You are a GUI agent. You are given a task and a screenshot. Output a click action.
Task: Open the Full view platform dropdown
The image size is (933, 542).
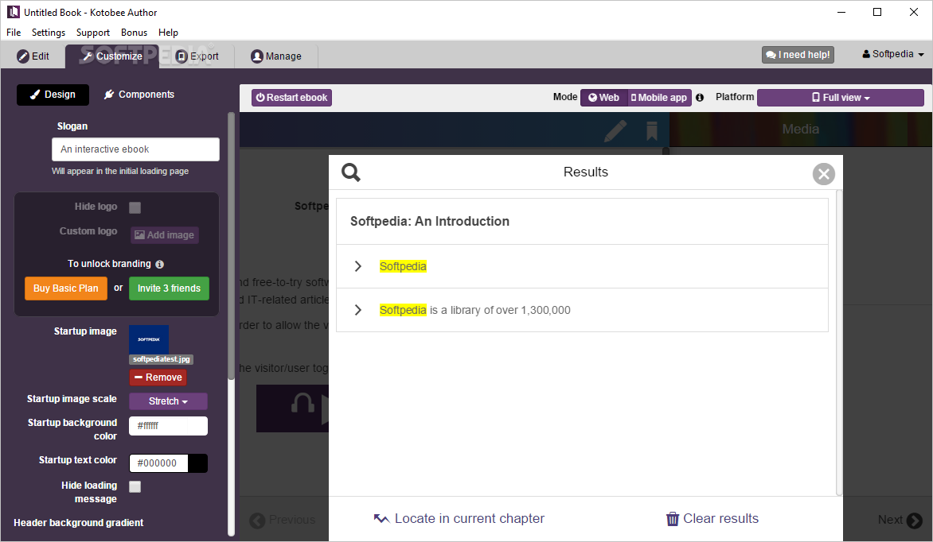[840, 98]
